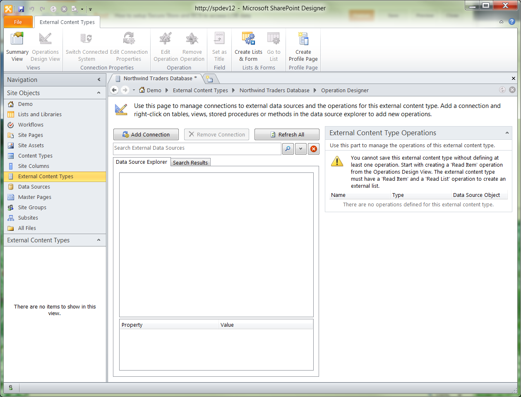The width and height of the screenshot is (521, 397).
Task: Select Northwind Traders Database document tab
Action: point(157,78)
